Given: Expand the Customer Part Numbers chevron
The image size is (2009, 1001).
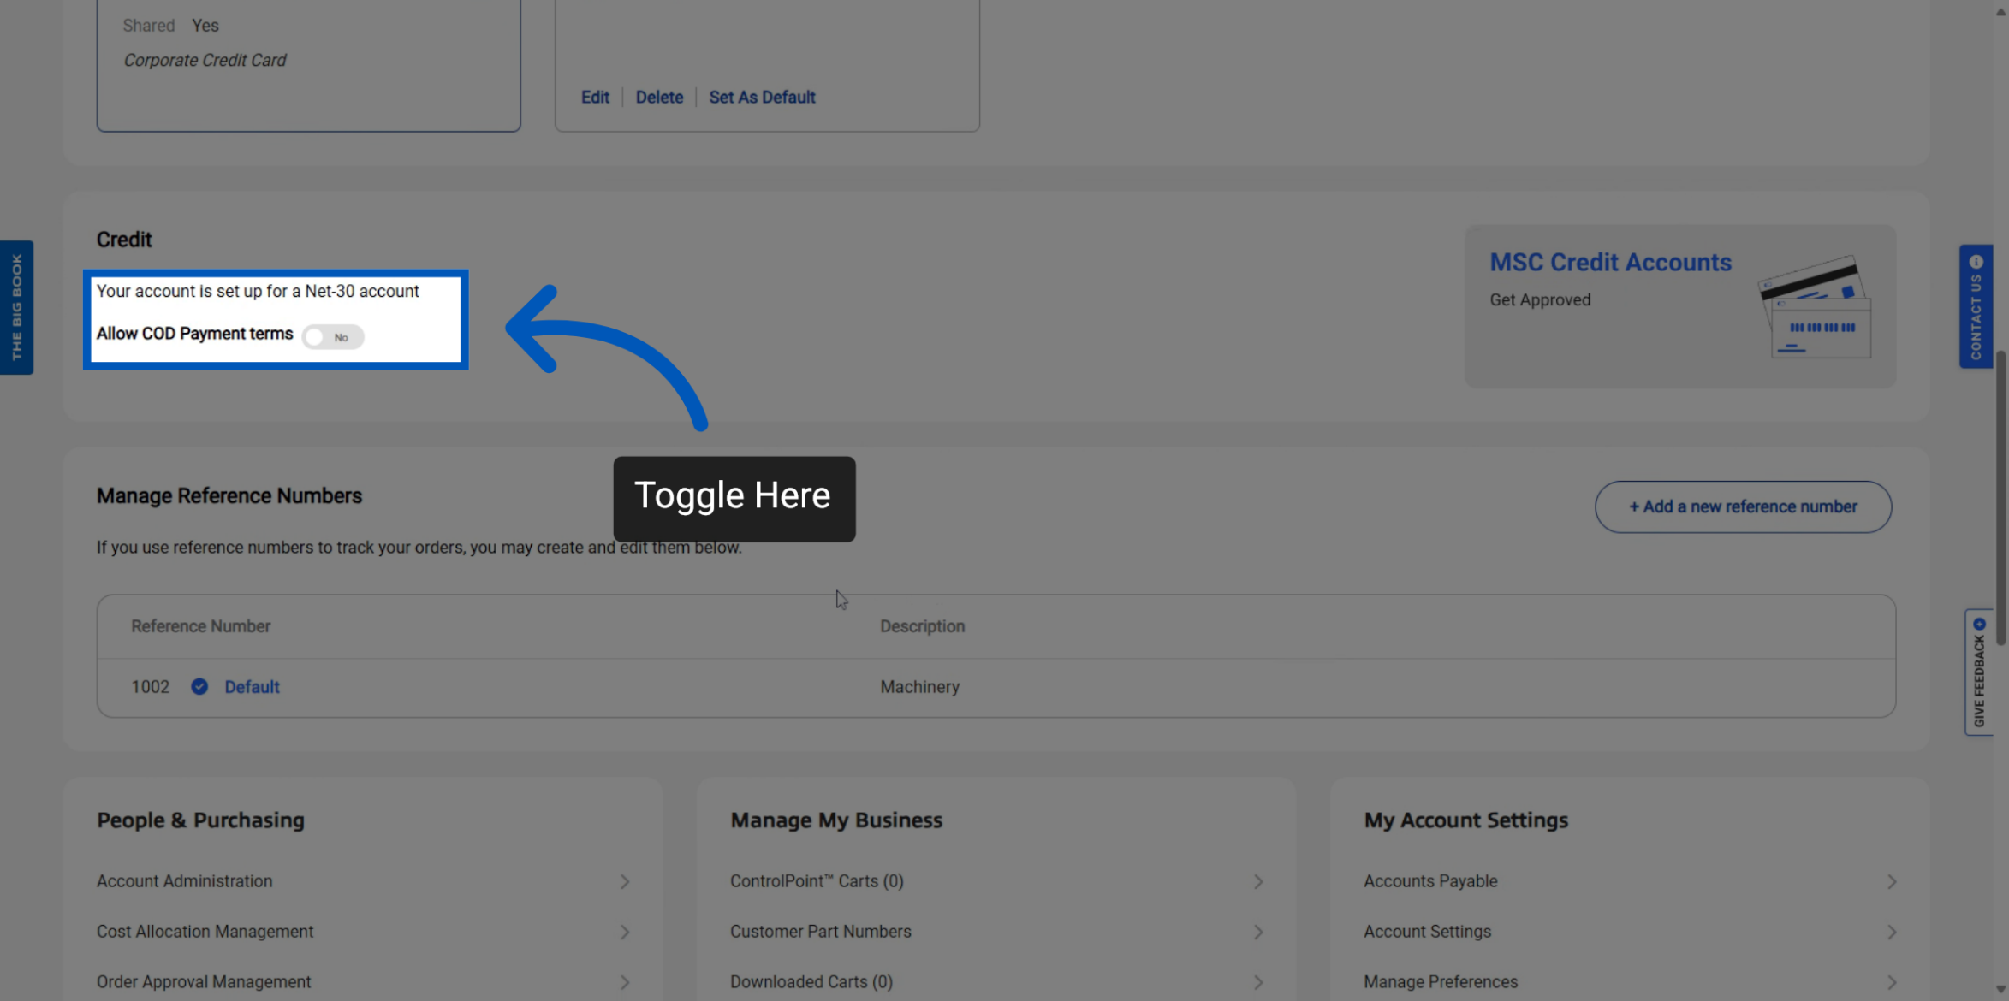Looking at the screenshot, I should point(1258,932).
